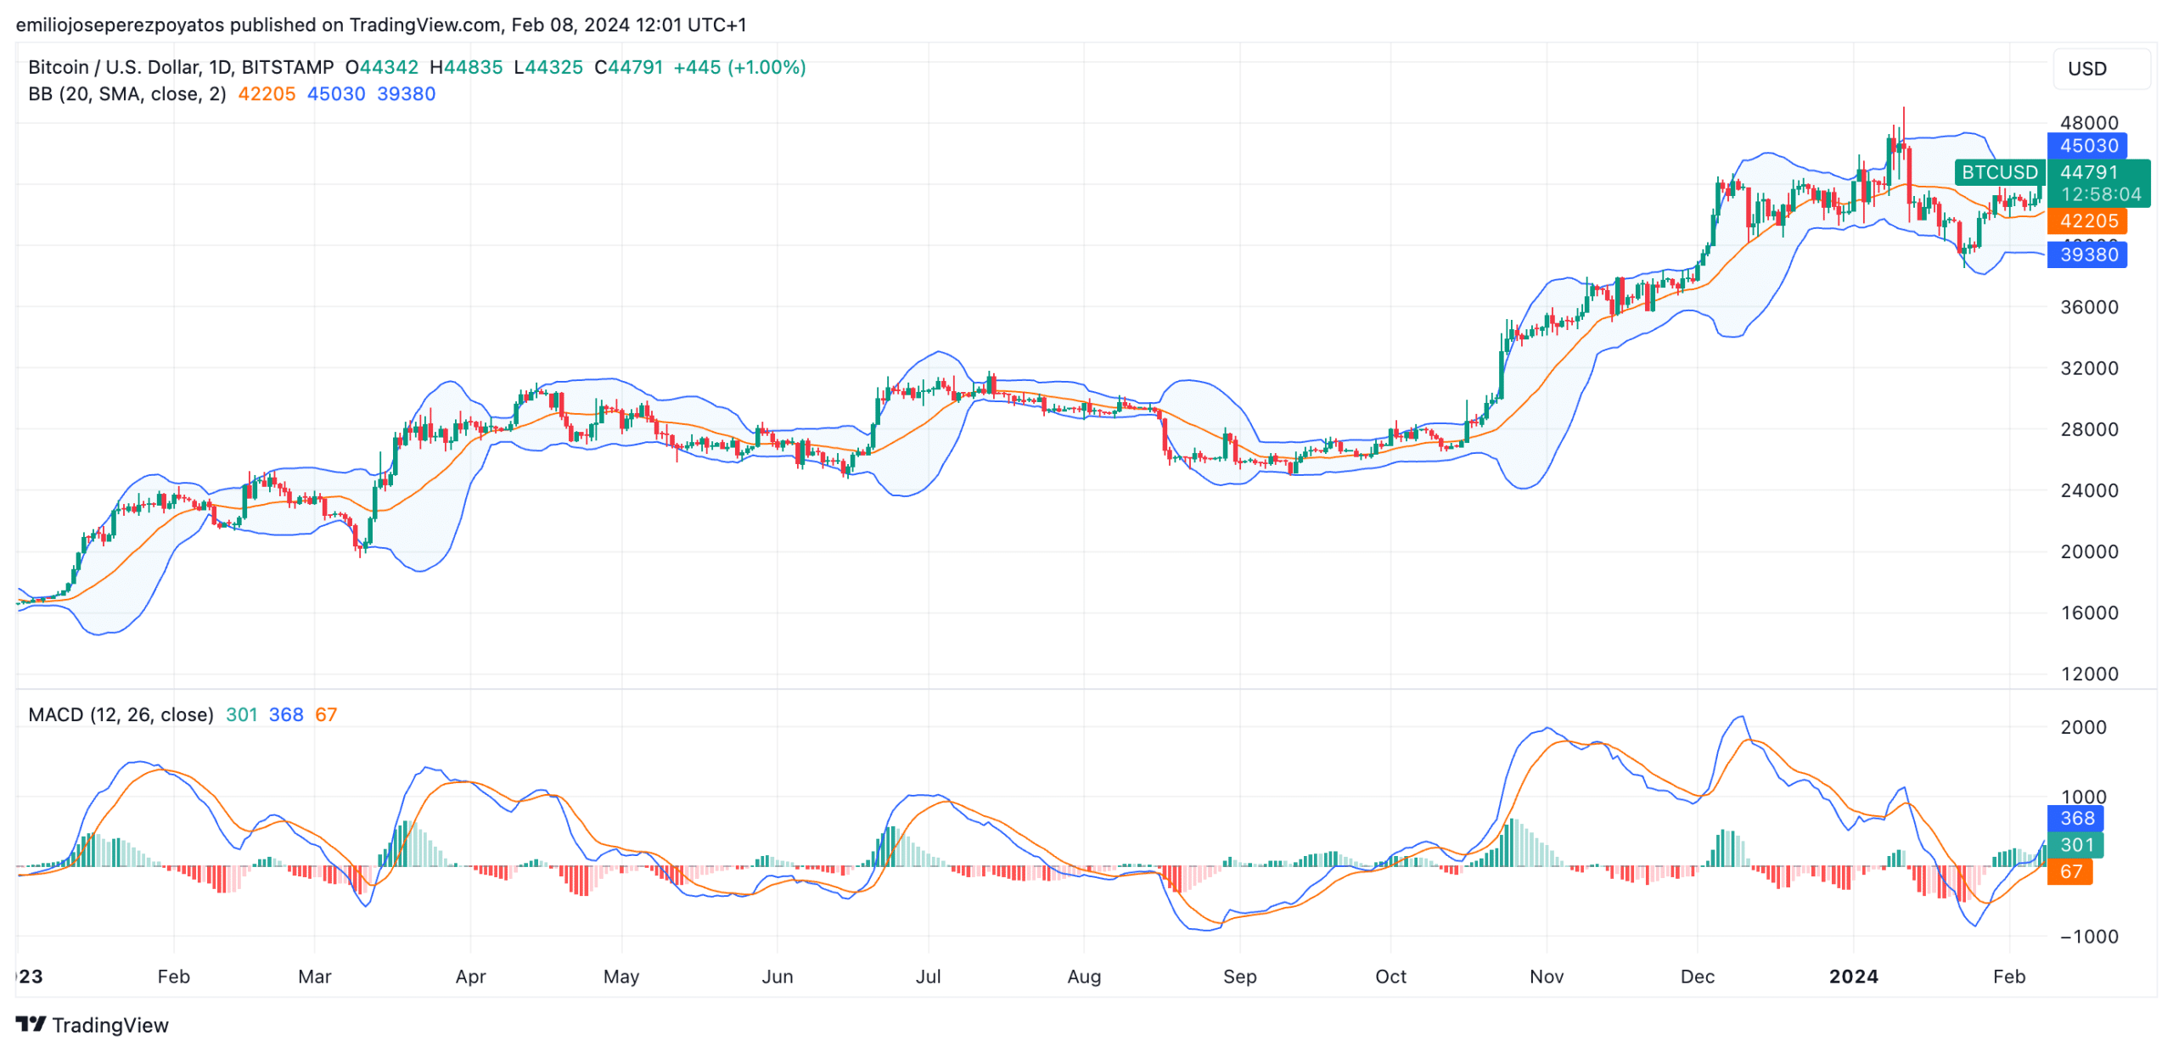Screen dimensions: 2173x1052
Task: Select the Bitcoin / U.S. Dollar chart title
Action: click(x=181, y=67)
